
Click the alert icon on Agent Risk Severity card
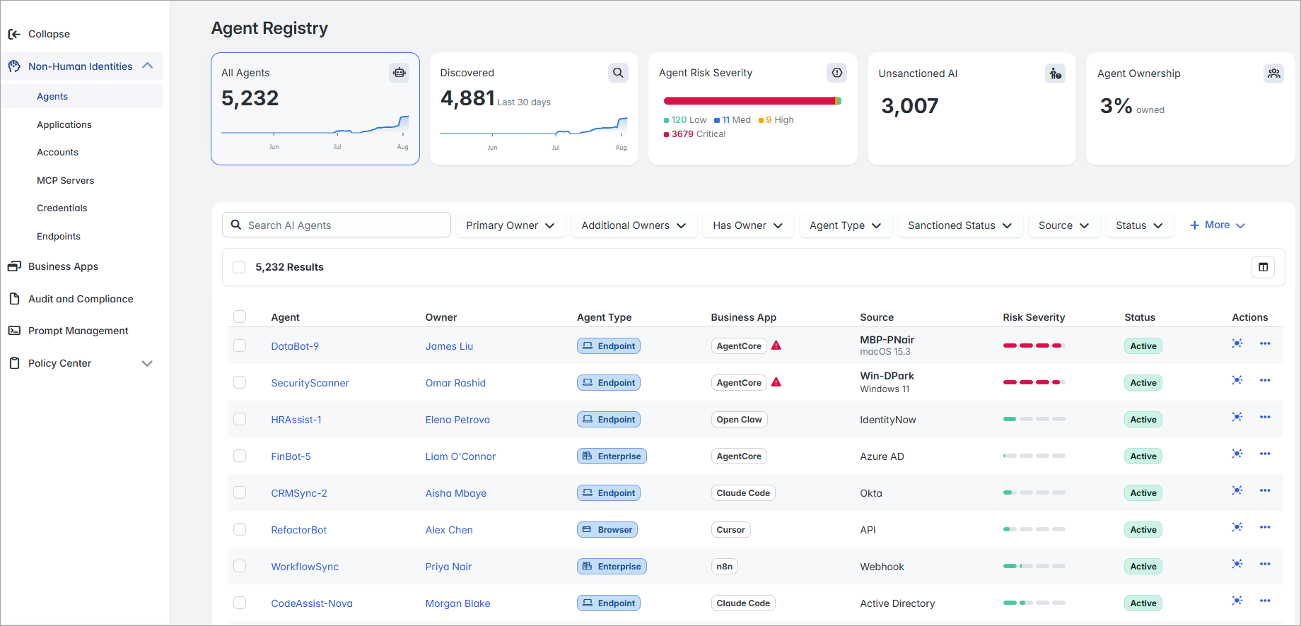[x=837, y=73]
